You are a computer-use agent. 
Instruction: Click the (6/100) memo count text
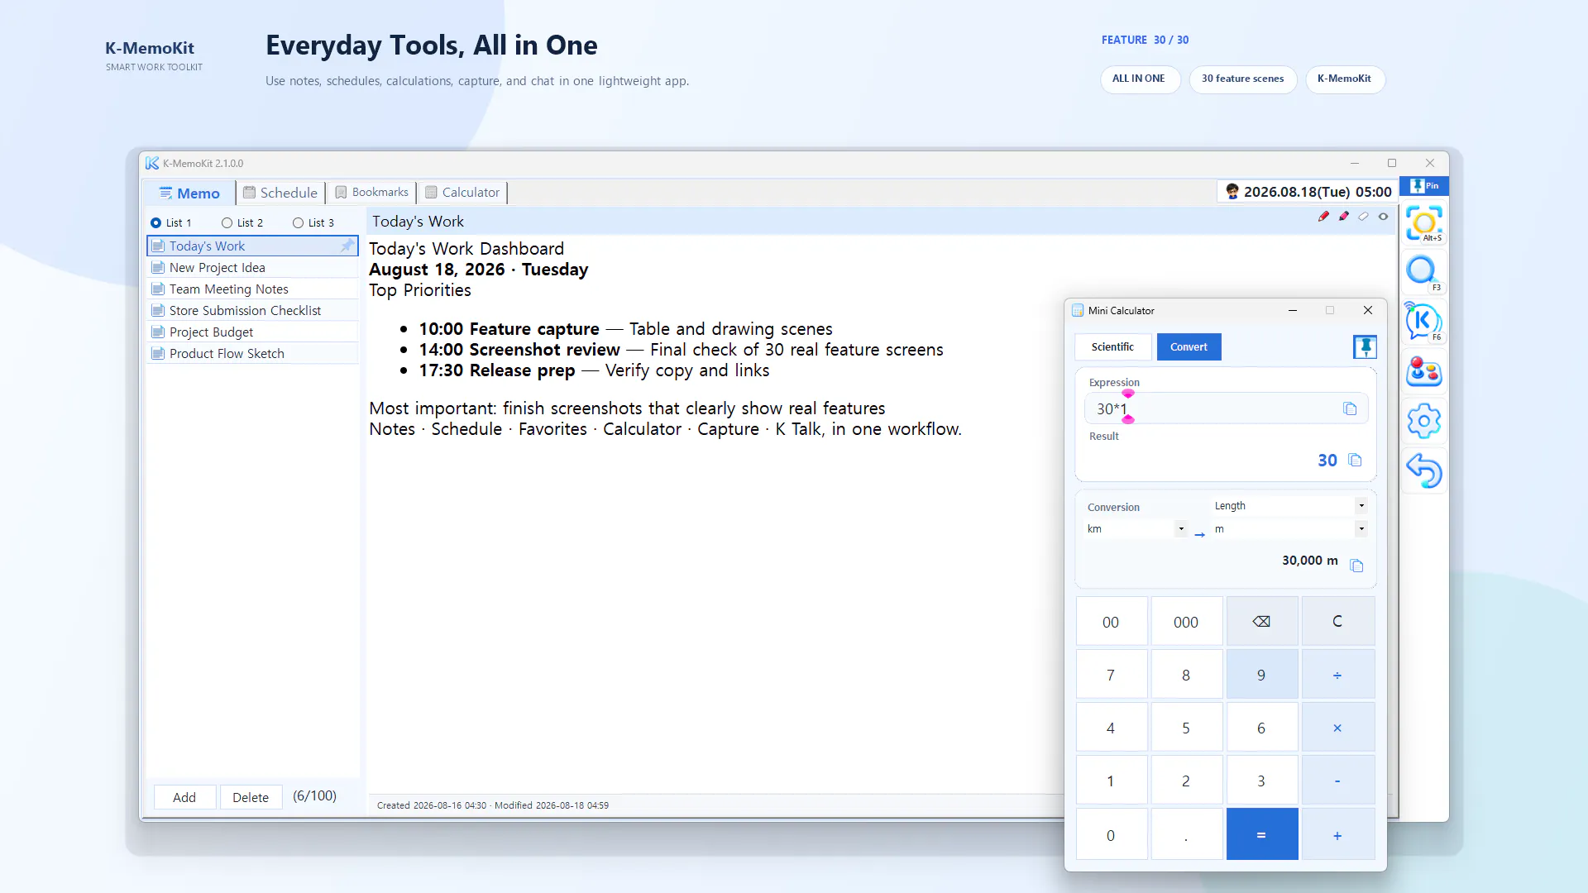314,796
